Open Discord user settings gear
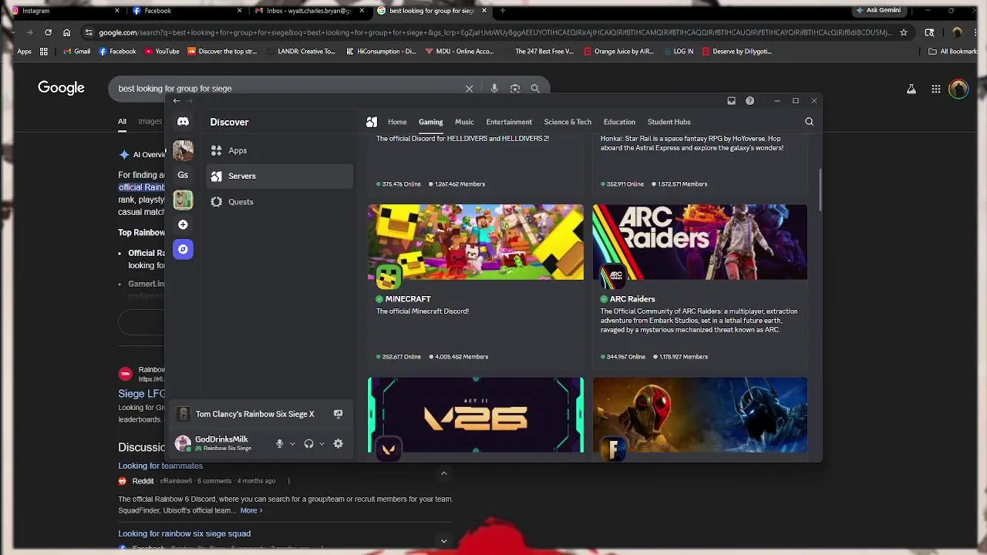Viewport: 987px width, 555px height. pos(338,443)
